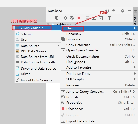The height and width of the screenshot is (124, 138).
Task: Click the filter funnel icon
Action: click(x=109, y=18)
